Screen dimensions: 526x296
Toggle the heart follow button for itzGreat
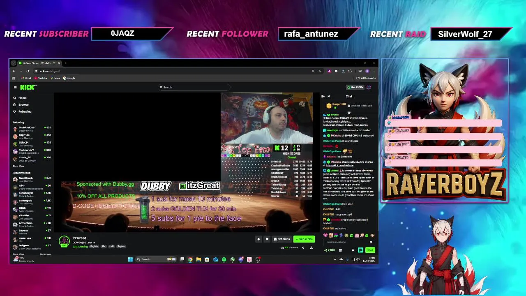click(267, 239)
